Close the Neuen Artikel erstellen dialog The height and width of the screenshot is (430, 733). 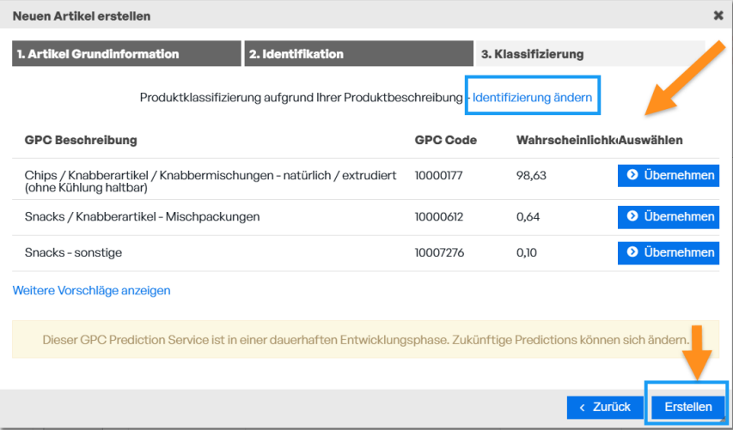tap(718, 15)
